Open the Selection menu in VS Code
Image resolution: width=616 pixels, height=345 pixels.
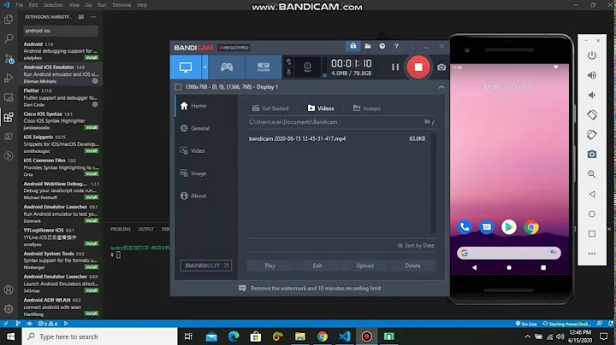(x=53, y=5)
